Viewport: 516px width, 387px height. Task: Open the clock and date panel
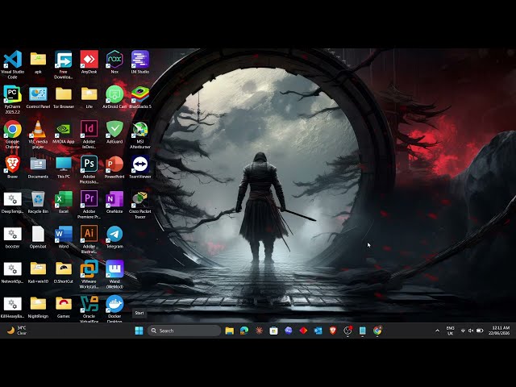click(x=499, y=331)
